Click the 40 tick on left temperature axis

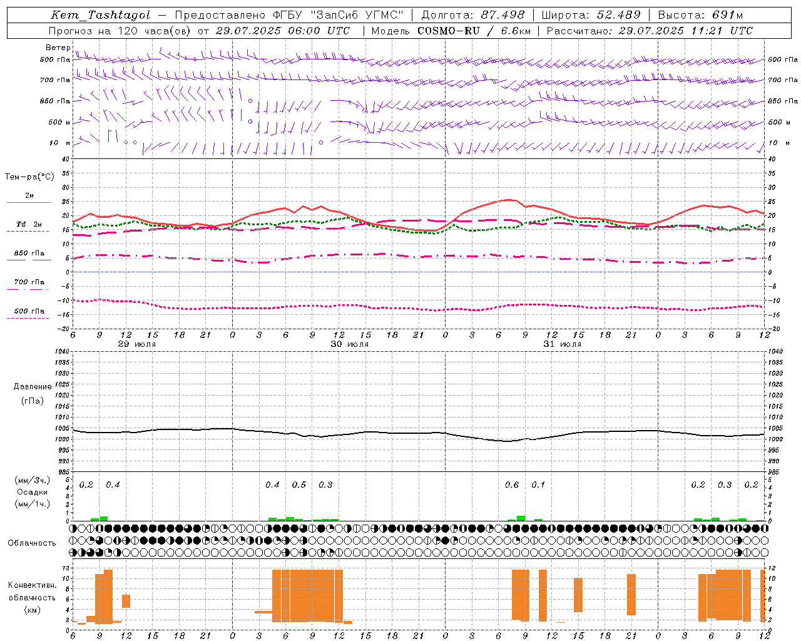pyautogui.click(x=67, y=160)
